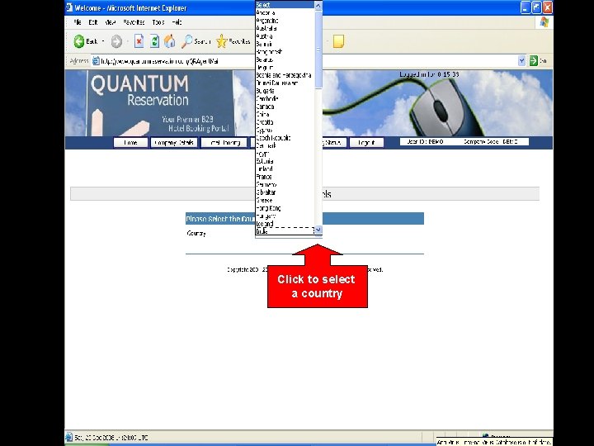
Task: Select Bahrain from country list
Action: 285,44
